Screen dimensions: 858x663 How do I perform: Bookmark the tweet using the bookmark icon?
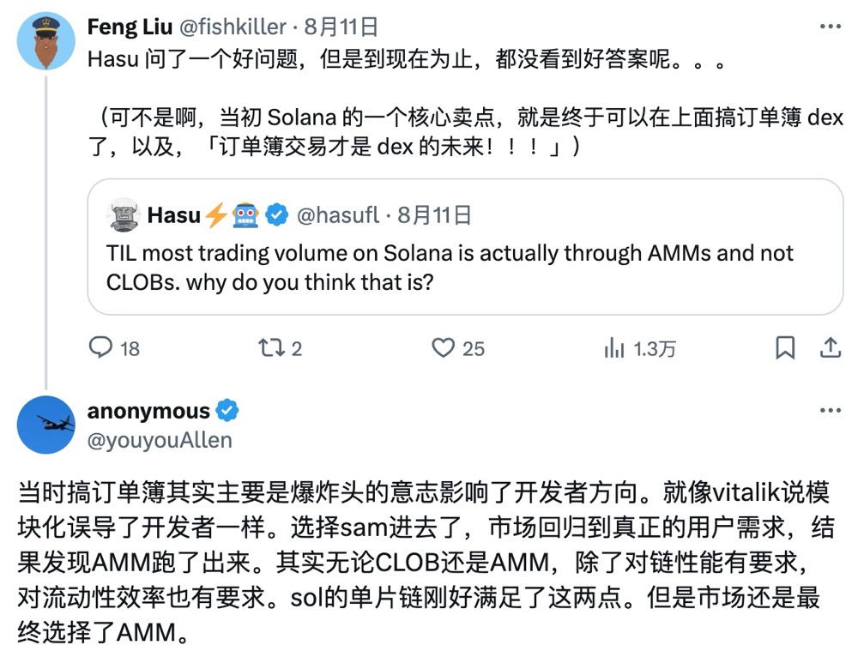click(785, 347)
